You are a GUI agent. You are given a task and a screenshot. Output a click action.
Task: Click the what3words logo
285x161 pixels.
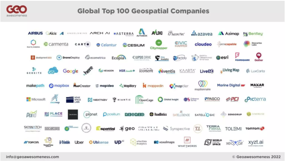click(x=187, y=142)
